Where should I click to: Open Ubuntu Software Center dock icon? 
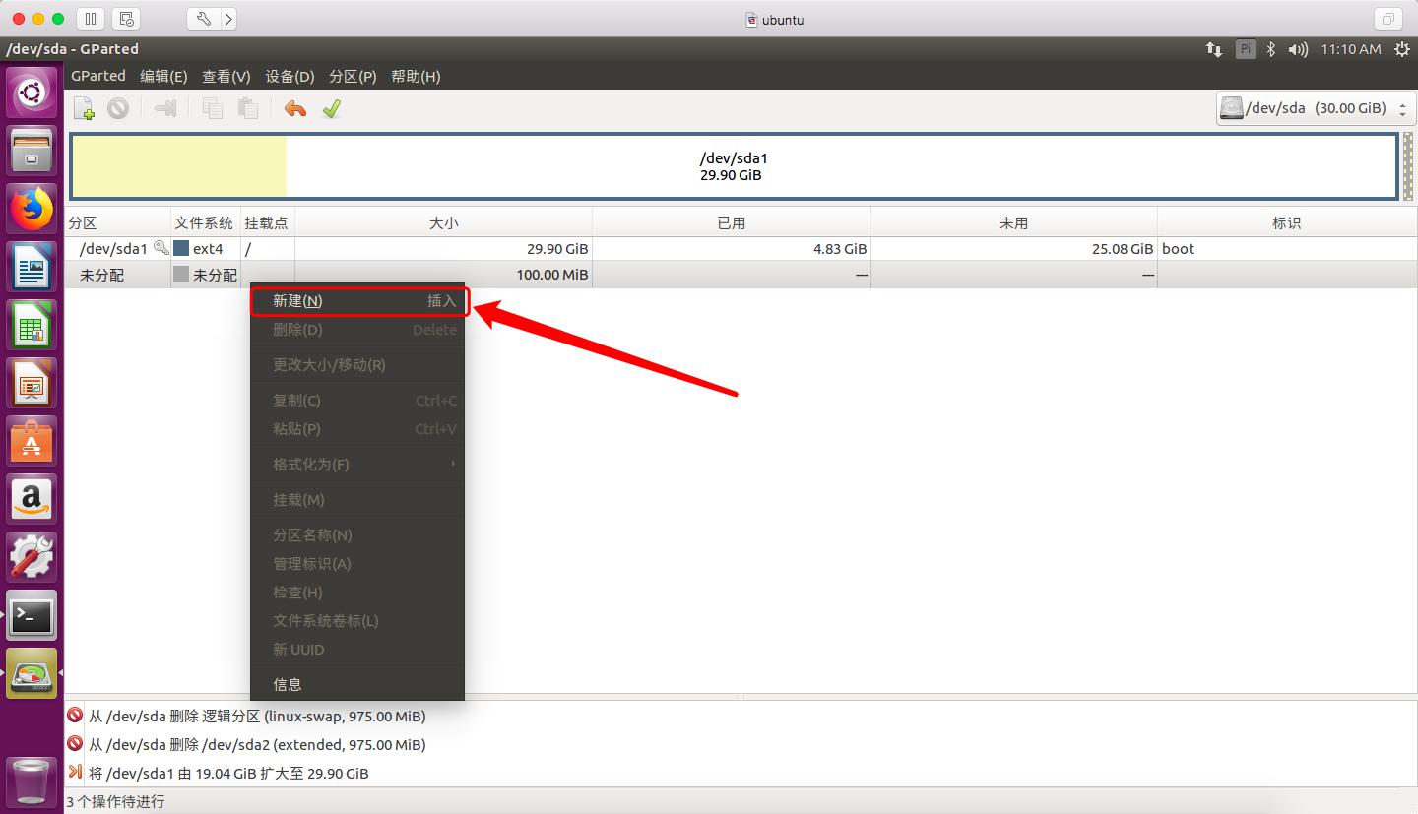pyautogui.click(x=32, y=441)
